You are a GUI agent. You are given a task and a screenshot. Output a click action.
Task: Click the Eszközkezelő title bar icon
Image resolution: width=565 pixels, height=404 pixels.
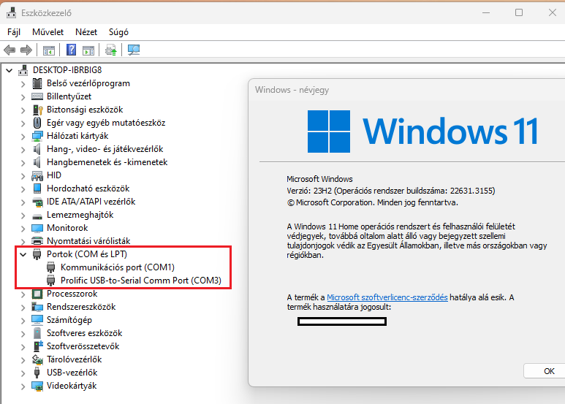[x=11, y=13]
